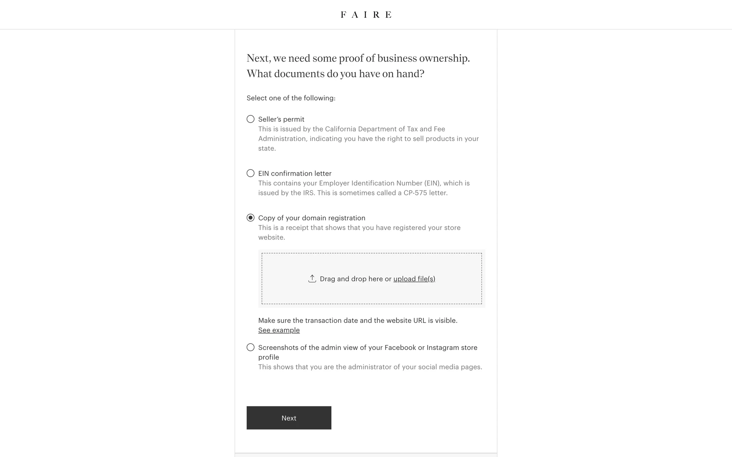Click the "EIN confirmation letter" label text
The image size is (732, 457).
(x=295, y=173)
